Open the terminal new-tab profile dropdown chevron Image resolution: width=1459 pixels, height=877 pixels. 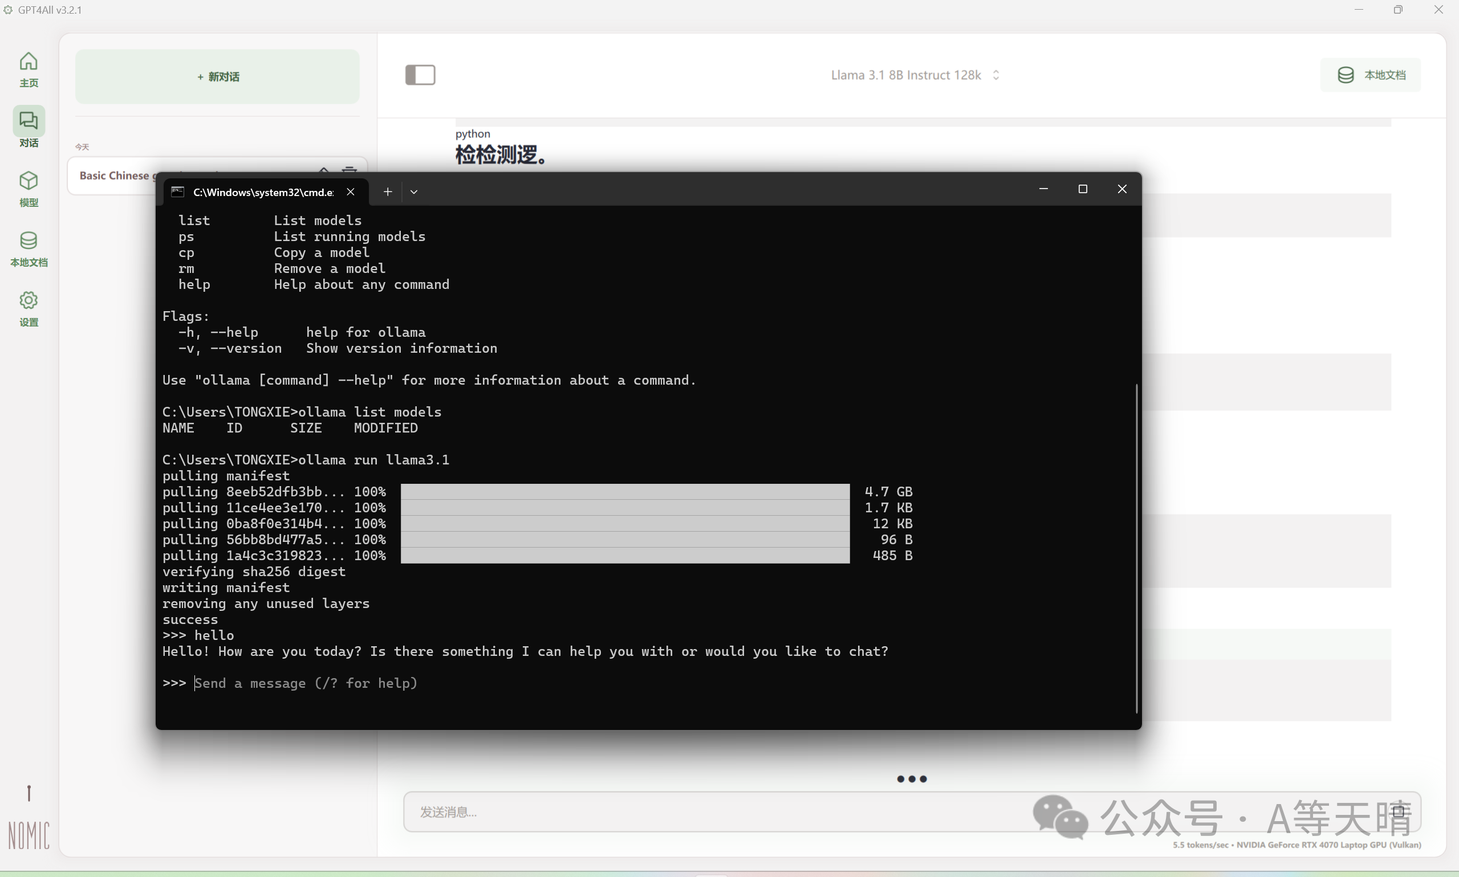(x=414, y=192)
